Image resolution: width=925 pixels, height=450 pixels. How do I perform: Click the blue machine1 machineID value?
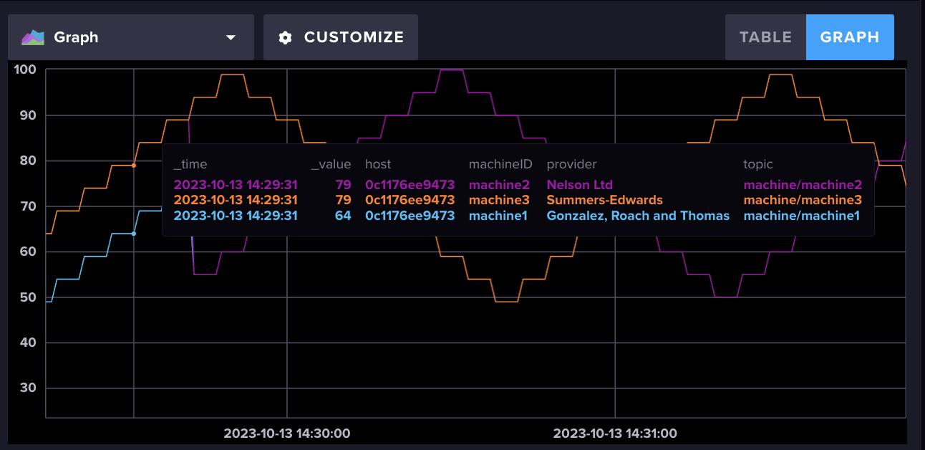[498, 216]
